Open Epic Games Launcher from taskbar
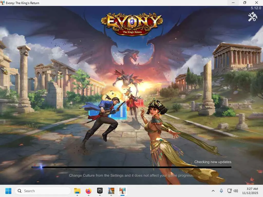Viewport: 263px width, 197px height. (x=100, y=191)
